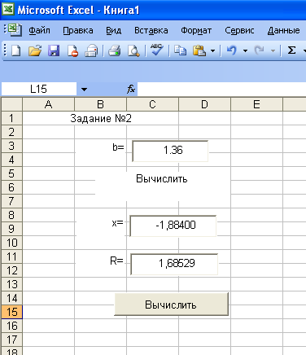Screen dimensions: 306x355
Task: Click the E-mail envelope toolbar icon
Action: coord(91,50)
